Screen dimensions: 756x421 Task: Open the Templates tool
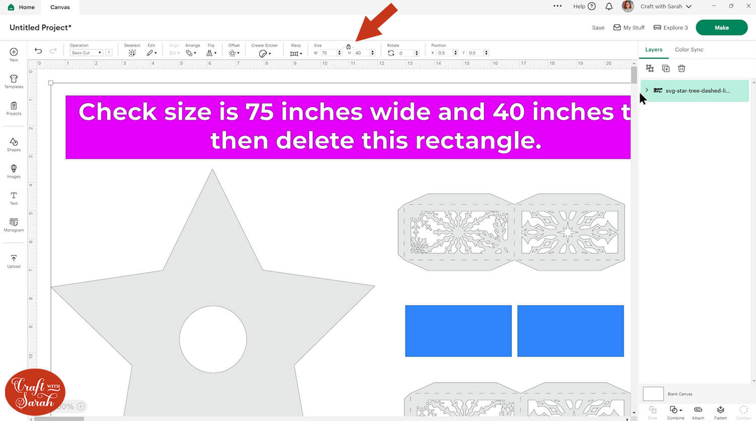tap(14, 81)
